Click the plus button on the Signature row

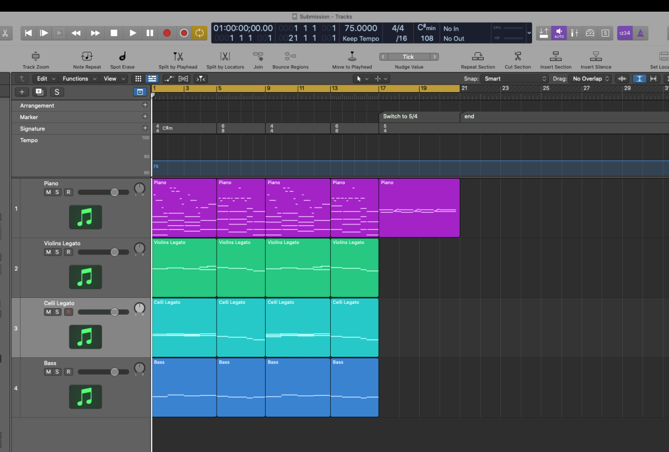pyautogui.click(x=145, y=128)
